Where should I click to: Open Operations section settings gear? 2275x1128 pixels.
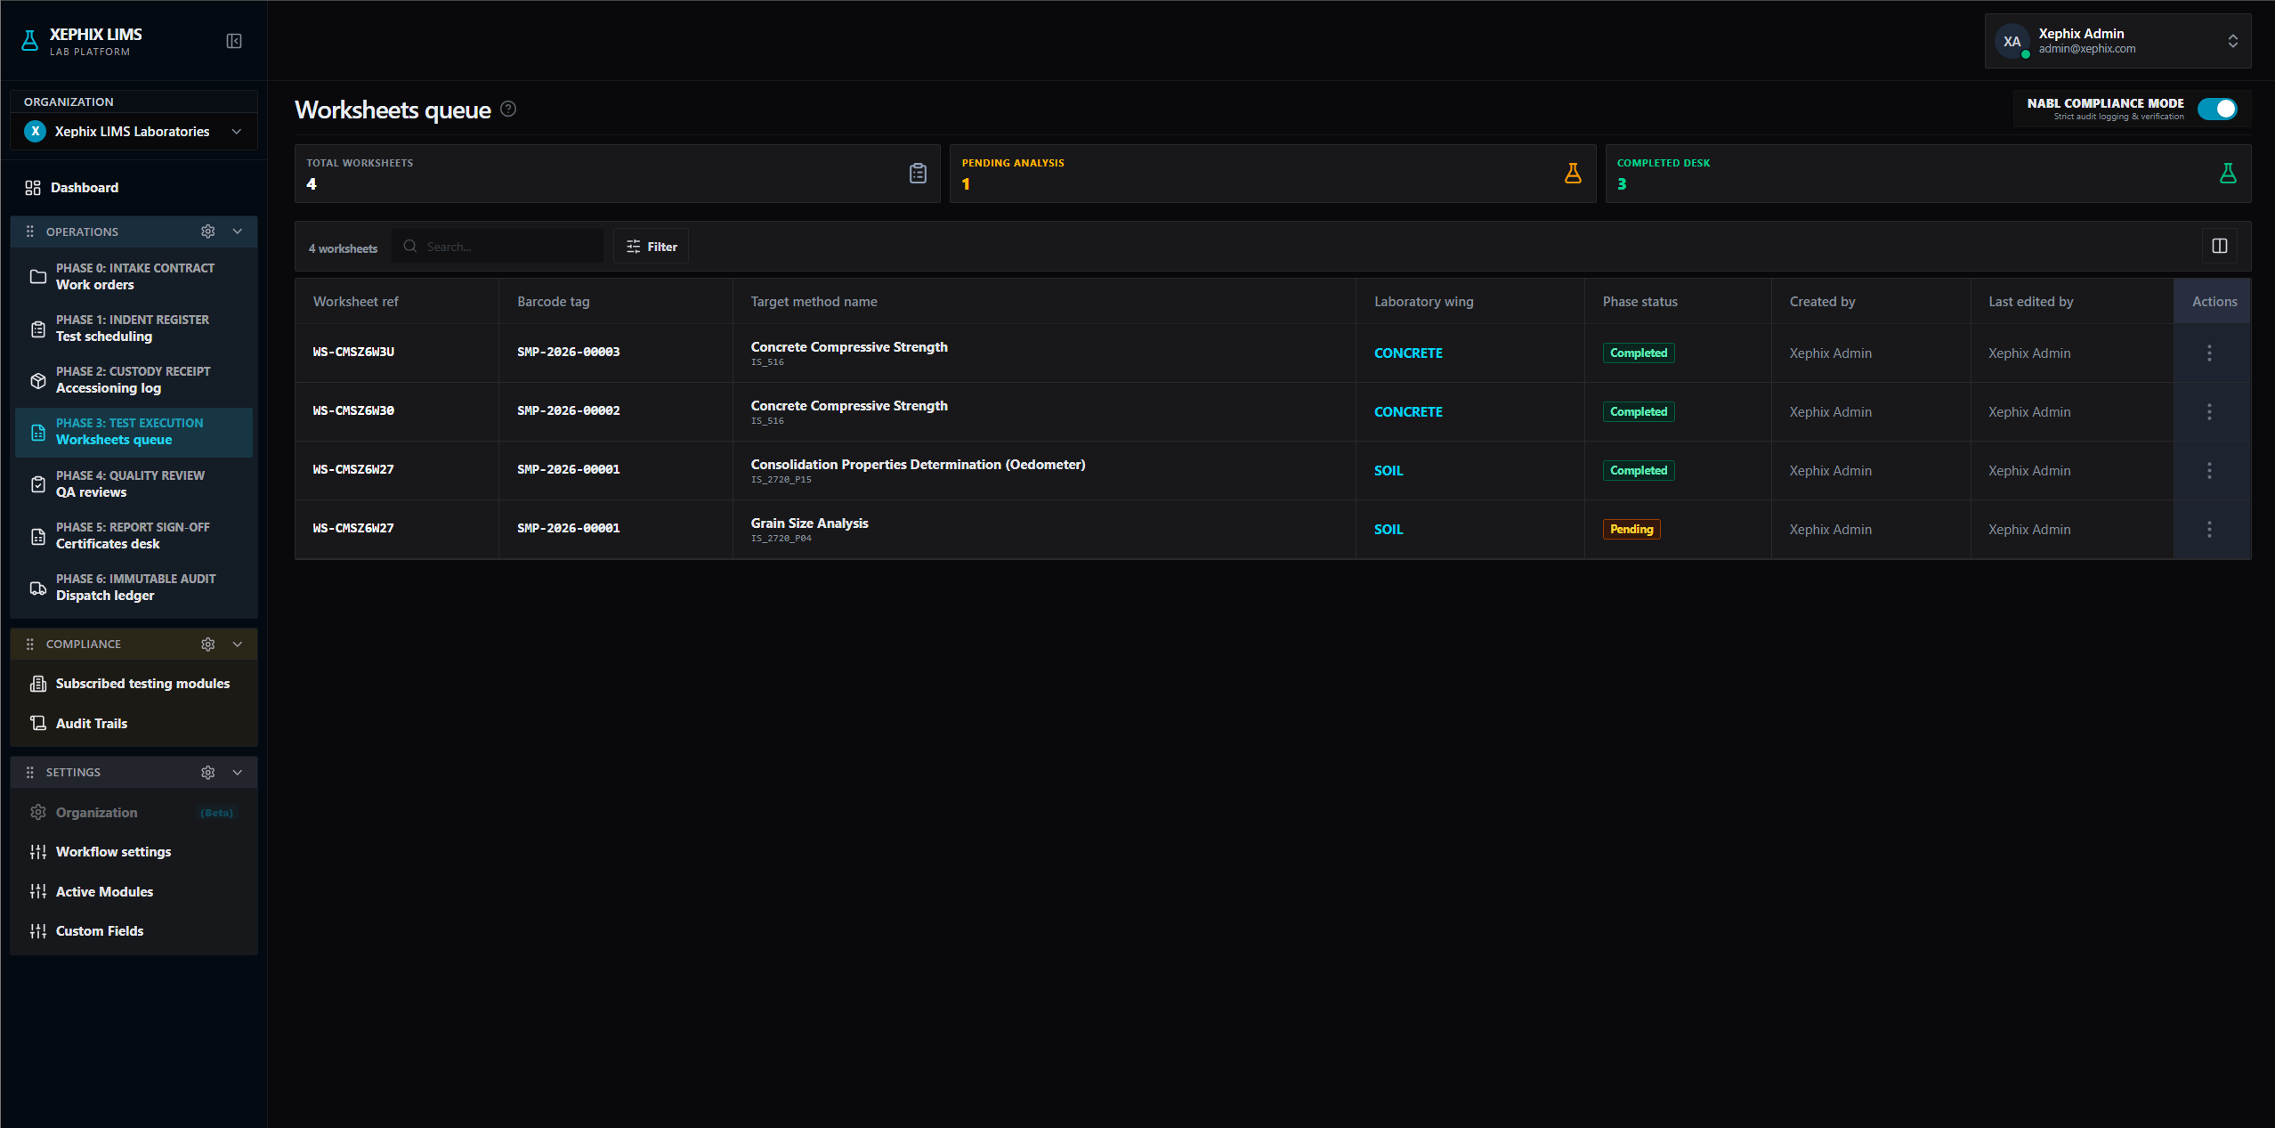pos(208,231)
